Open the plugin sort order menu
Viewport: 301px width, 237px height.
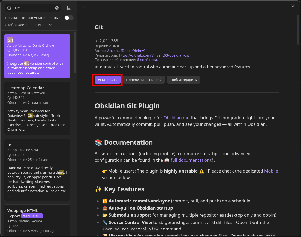[x=68, y=8]
